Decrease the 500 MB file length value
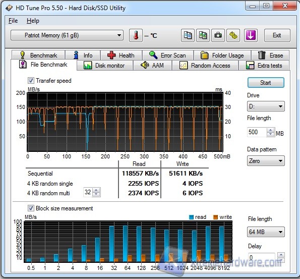Image resolution: width=300 pixels, height=279 pixels. [270, 134]
